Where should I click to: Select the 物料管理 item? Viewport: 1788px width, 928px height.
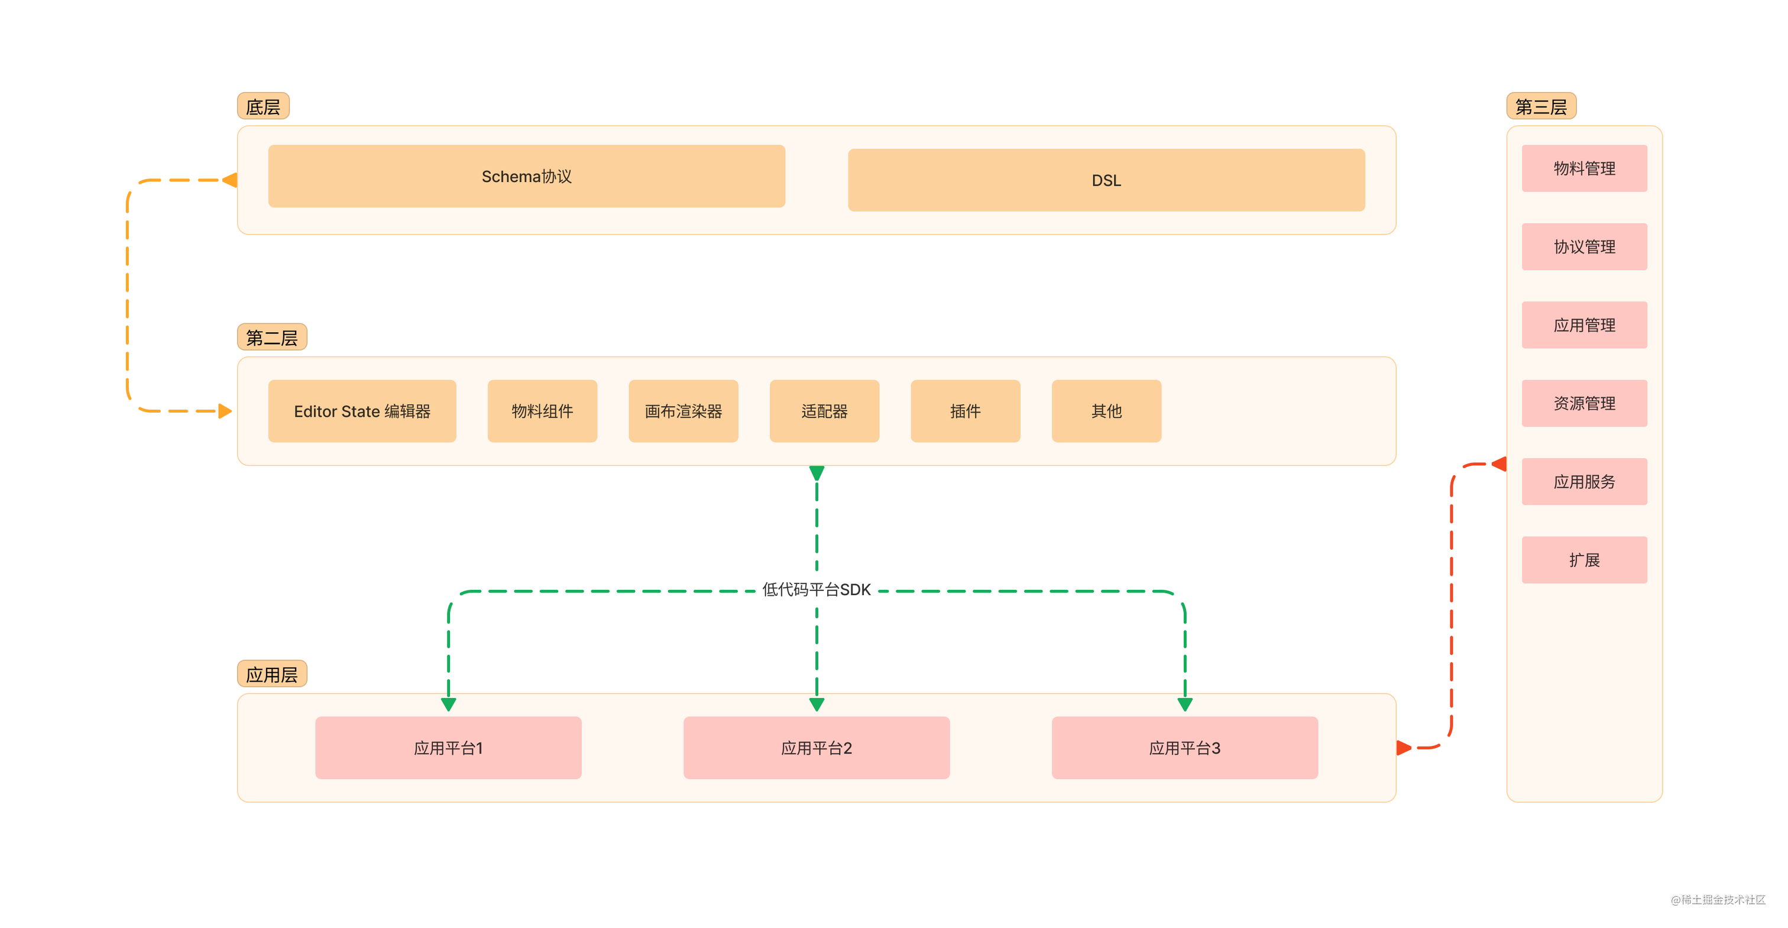pos(1584,168)
